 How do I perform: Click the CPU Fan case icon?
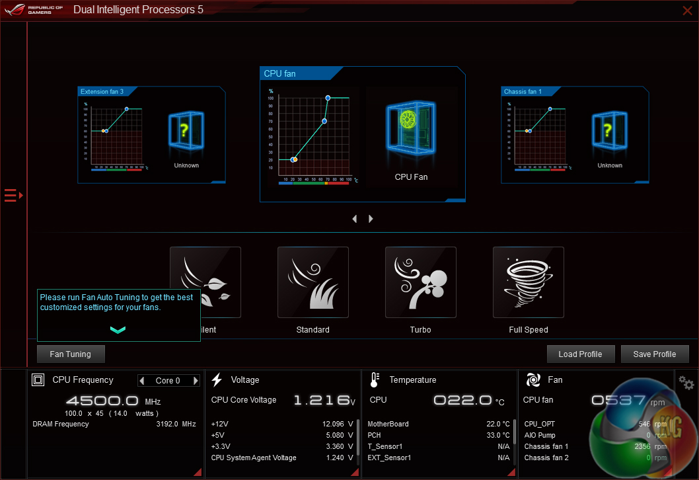[x=411, y=130]
